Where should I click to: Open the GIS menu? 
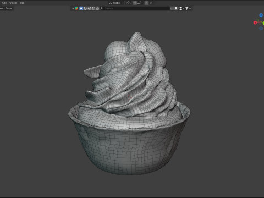click(22, 3)
